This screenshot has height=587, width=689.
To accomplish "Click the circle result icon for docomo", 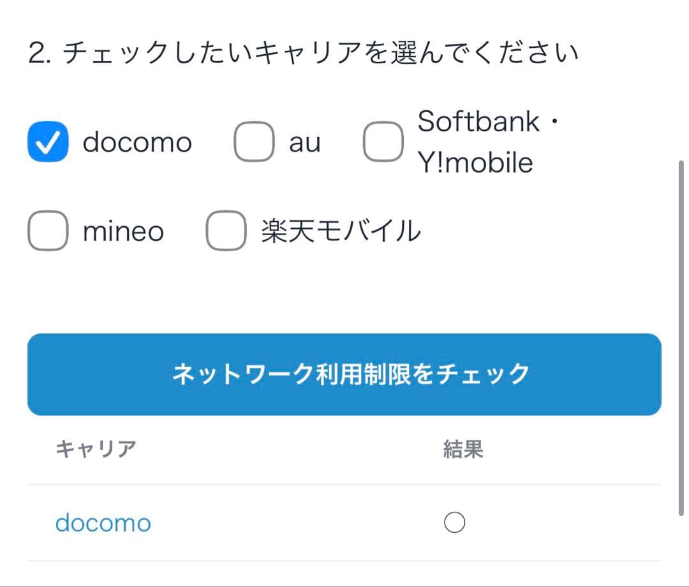I will click(454, 523).
